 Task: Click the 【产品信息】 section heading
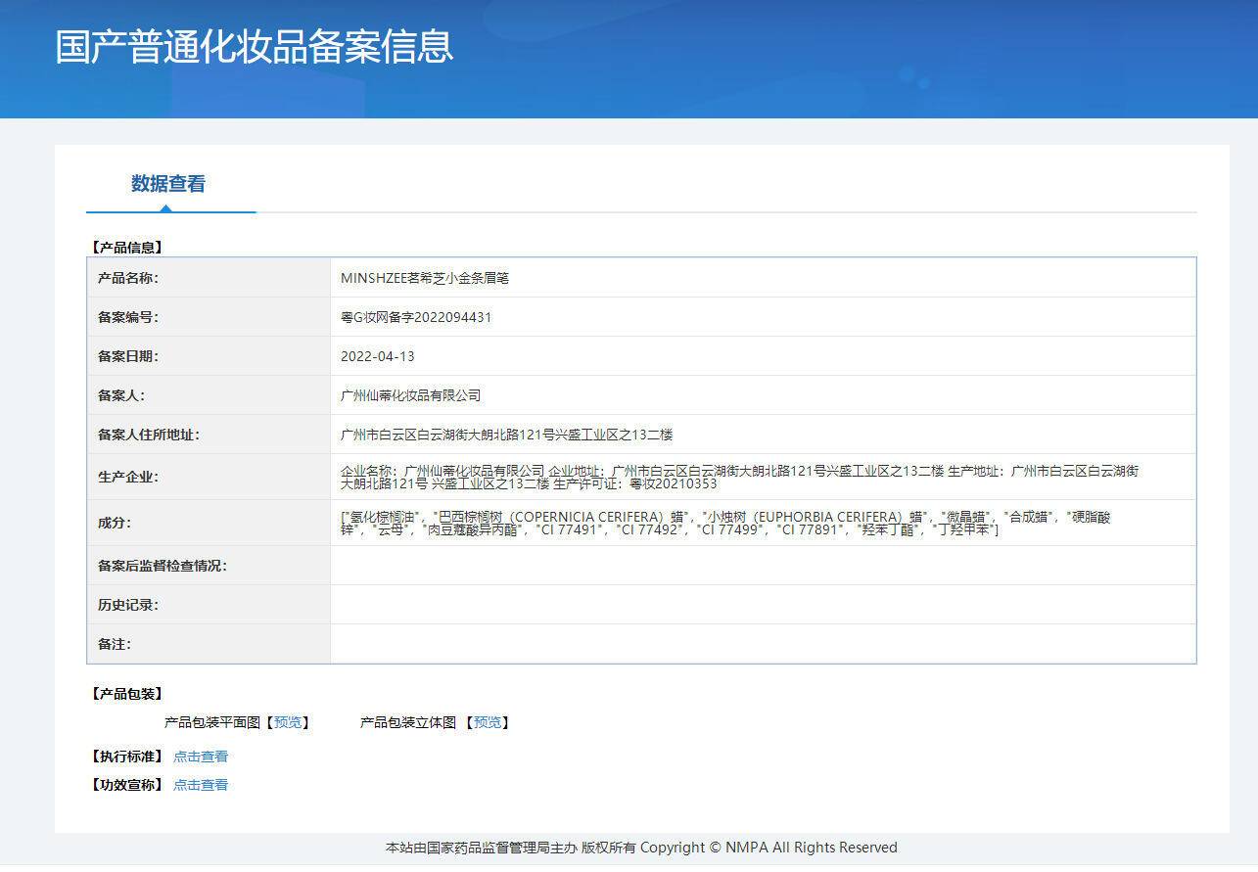[126, 248]
